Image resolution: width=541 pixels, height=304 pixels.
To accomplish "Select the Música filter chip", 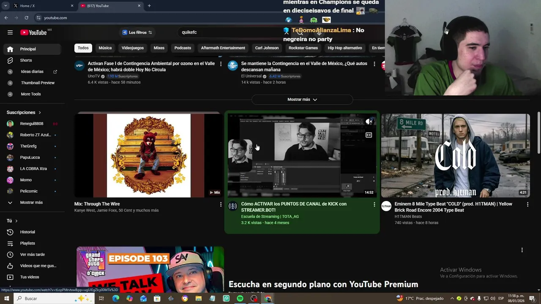I will point(105,48).
